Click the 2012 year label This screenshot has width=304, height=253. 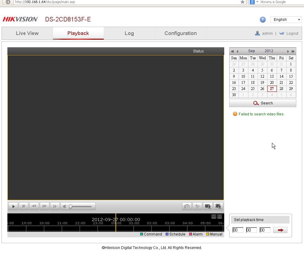pyautogui.click(x=269, y=51)
